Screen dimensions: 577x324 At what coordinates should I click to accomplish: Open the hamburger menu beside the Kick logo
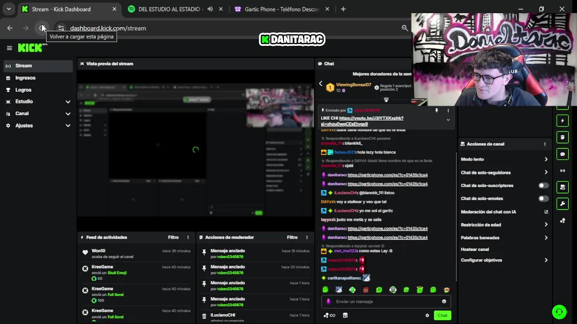coord(9,48)
